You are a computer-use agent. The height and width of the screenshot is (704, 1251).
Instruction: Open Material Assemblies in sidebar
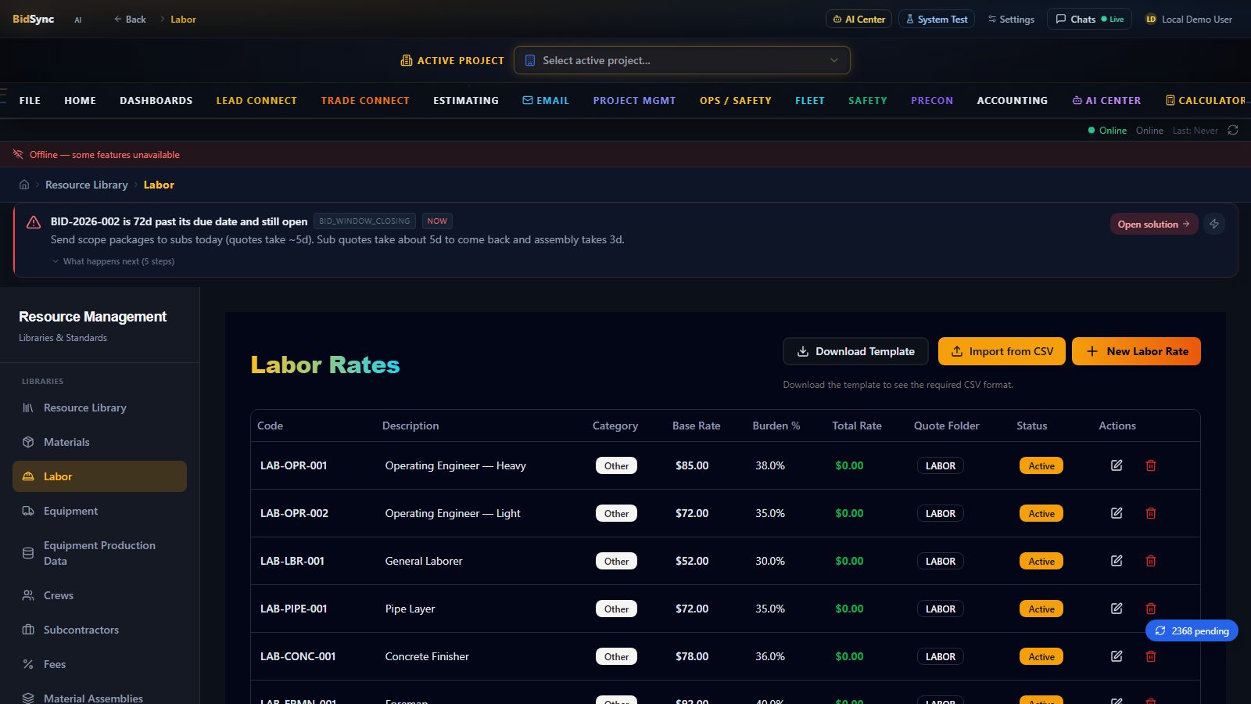point(99,699)
